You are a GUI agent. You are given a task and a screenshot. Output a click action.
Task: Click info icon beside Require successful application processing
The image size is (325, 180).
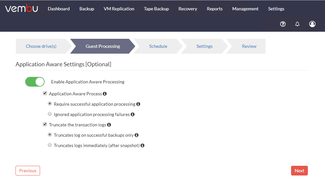[x=138, y=104]
